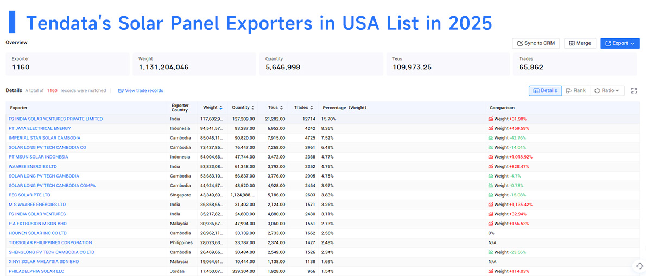Open FS INDIA SOLAR VENTURES PRIVATE LIMITED
Image resolution: width=646 pixels, height=276 pixels.
55,119
